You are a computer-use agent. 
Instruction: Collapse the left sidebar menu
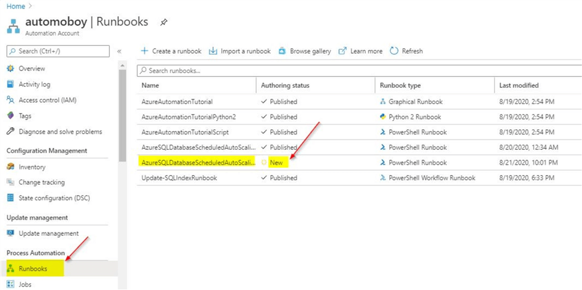(x=119, y=51)
